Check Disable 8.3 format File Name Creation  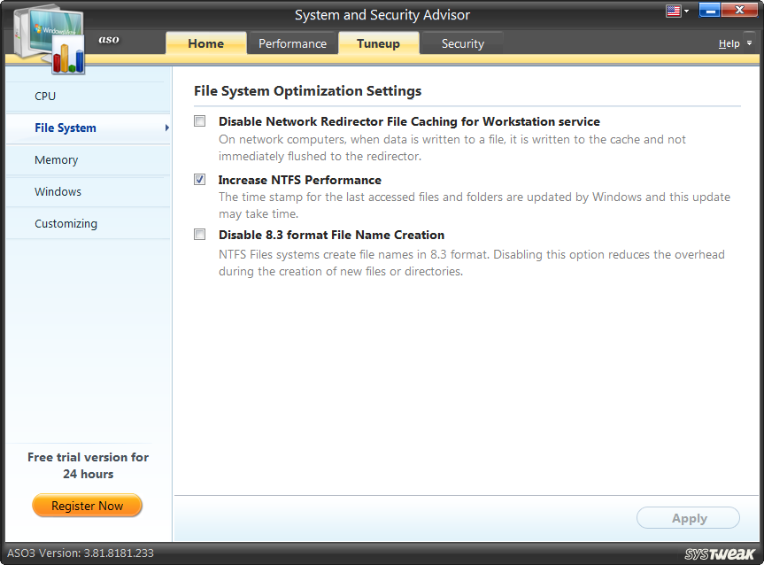pos(199,234)
